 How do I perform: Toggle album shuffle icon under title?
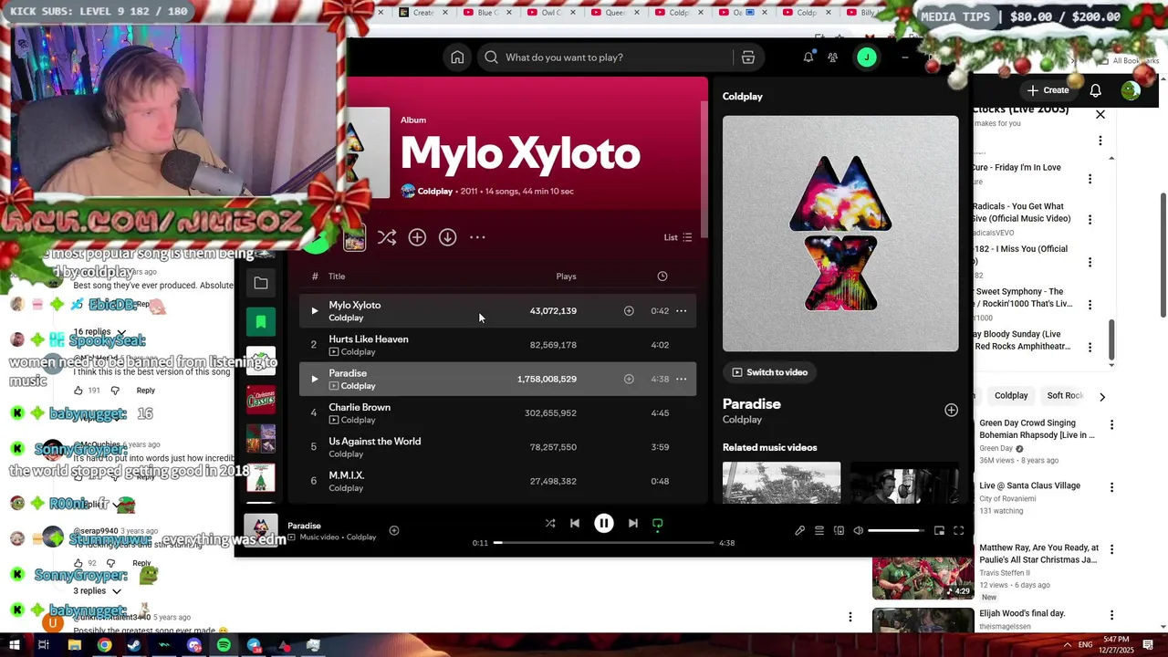click(387, 237)
